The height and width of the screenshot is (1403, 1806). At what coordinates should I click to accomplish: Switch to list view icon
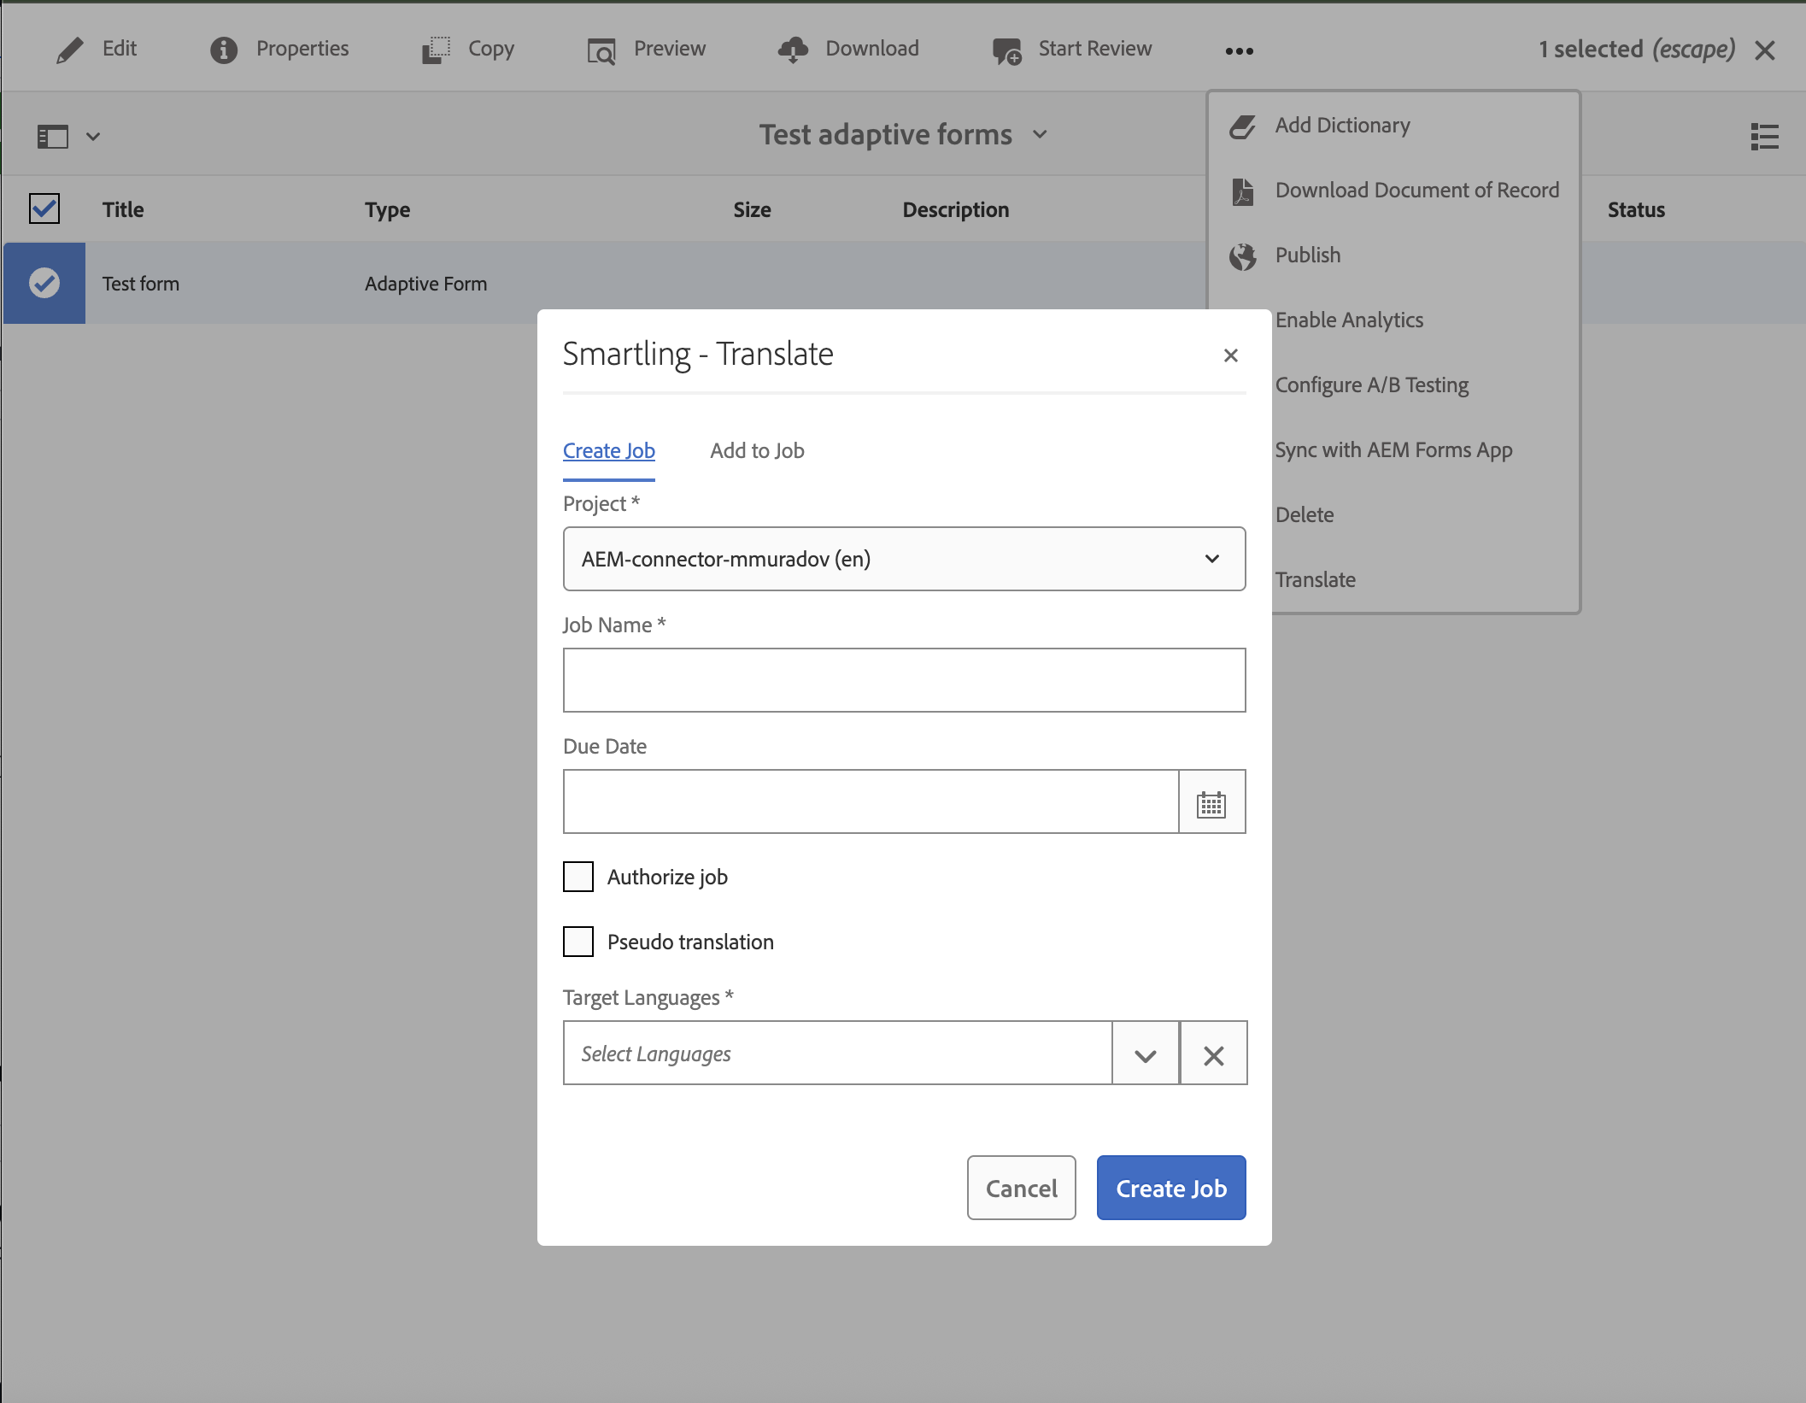[x=1764, y=136]
